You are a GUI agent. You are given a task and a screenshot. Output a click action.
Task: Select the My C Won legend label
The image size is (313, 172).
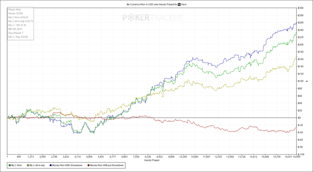coord(17,165)
